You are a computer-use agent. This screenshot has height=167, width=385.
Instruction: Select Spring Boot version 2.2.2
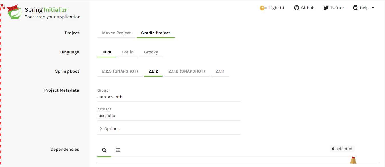(153, 71)
